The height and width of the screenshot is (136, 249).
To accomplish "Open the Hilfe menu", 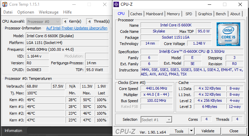I will [68, 12].
